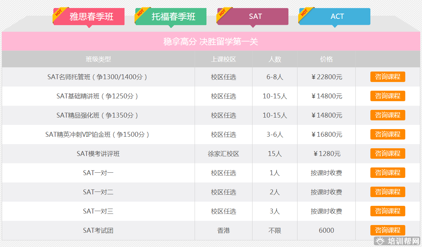The height and width of the screenshot is (247, 422).
Task: Click the 不限 class size cell
Action: pyautogui.click(x=275, y=231)
